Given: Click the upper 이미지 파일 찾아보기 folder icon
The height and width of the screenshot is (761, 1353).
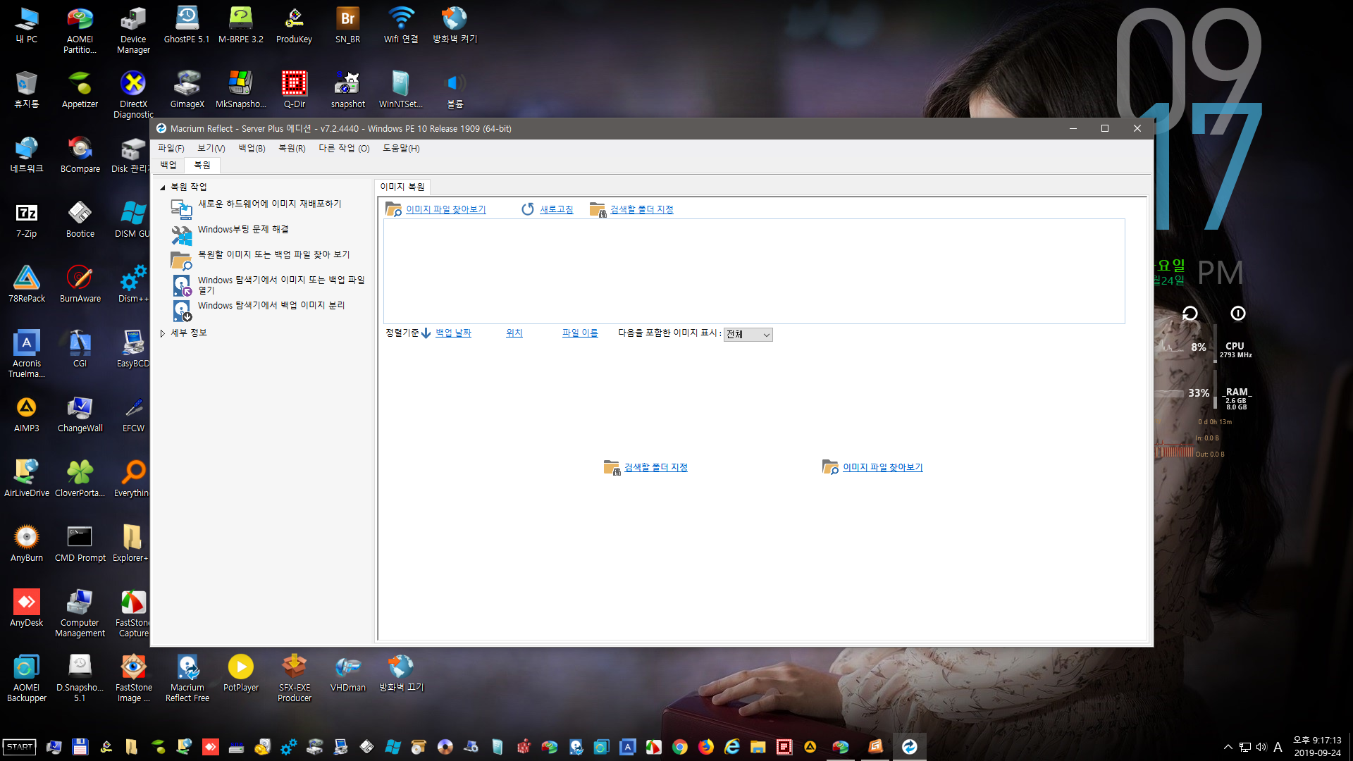Looking at the screenshot, I should (x=393, y=209).
